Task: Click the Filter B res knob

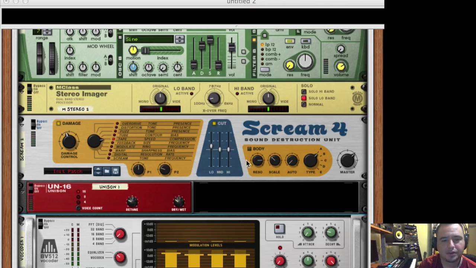Action: click(290, 66)
